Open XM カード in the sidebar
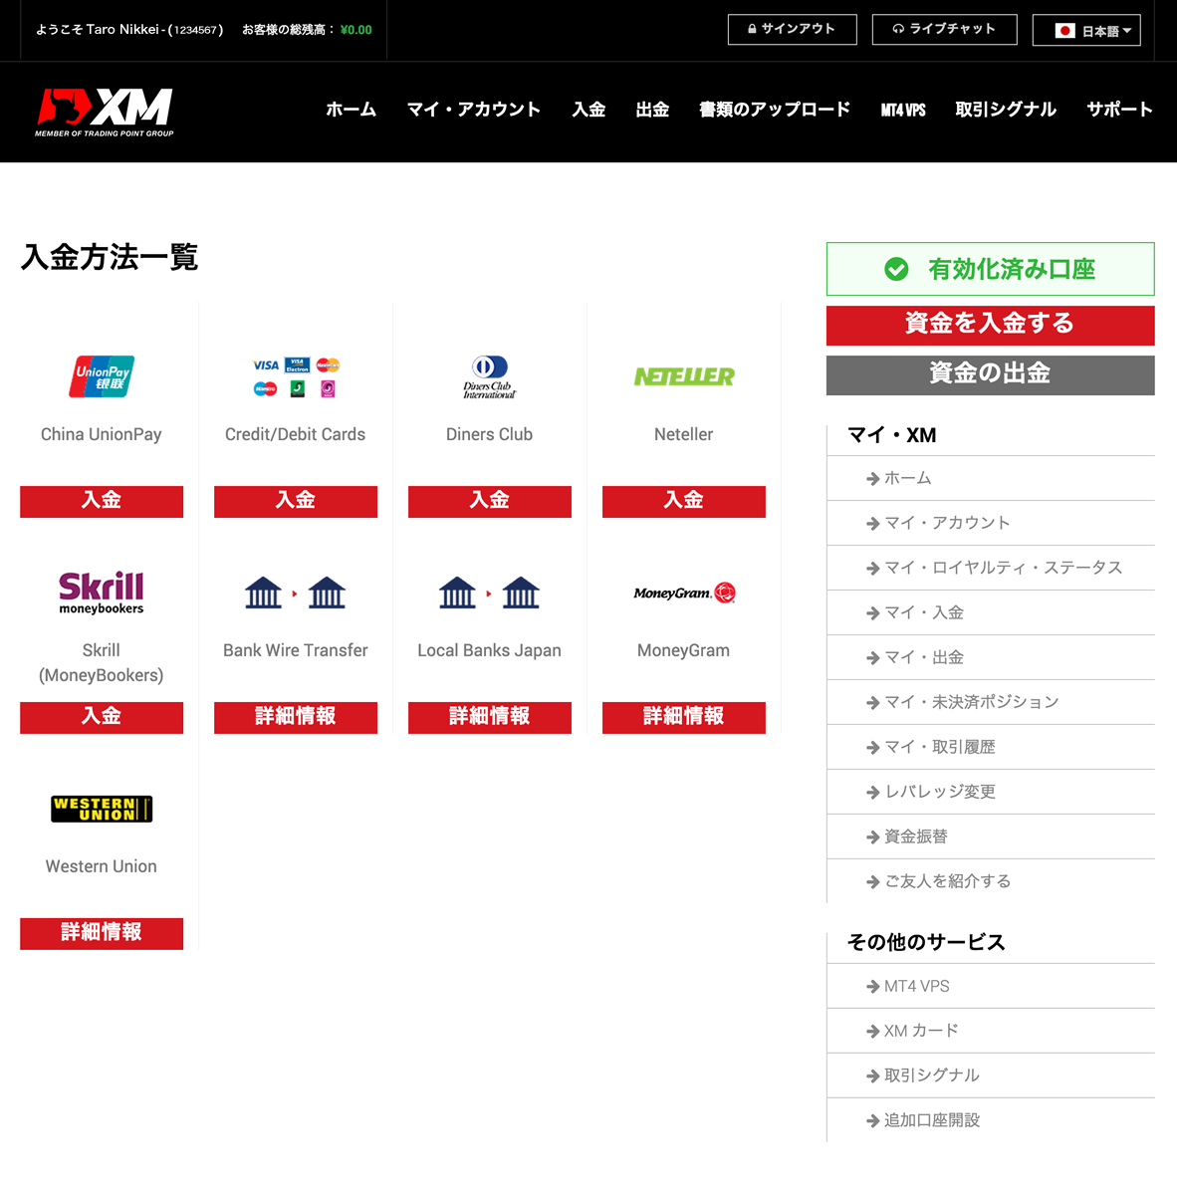1177x1194 pixels. (x=991, y=1031)
